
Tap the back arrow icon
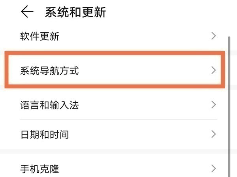pos(27,12)
